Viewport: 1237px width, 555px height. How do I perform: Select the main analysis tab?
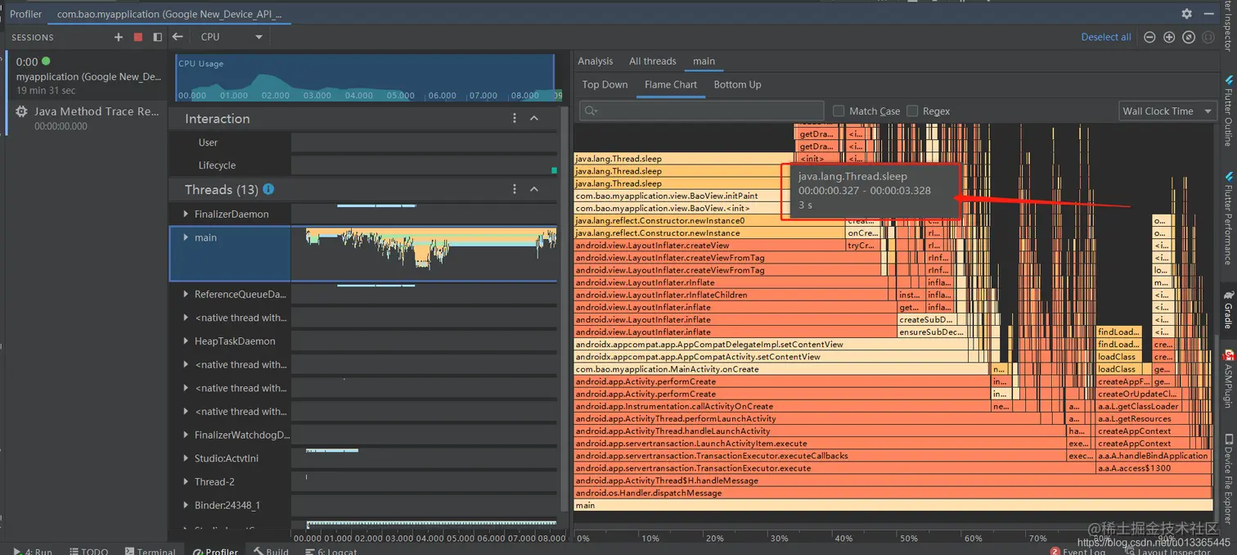point(704,61)
